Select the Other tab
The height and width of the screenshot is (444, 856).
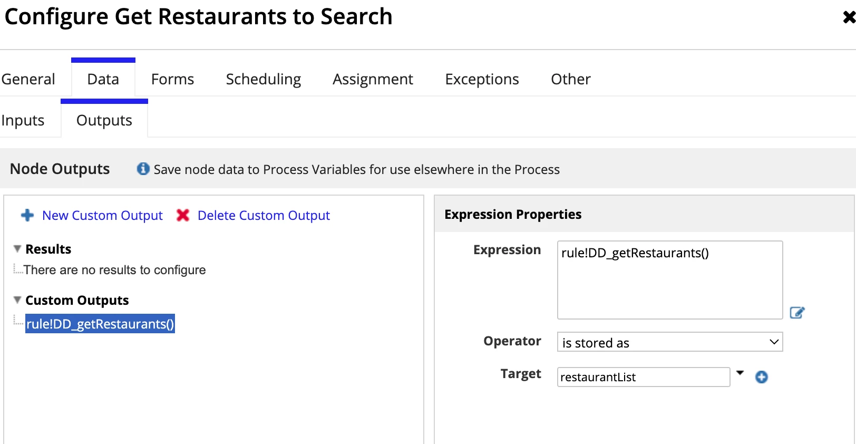(571, 79)
